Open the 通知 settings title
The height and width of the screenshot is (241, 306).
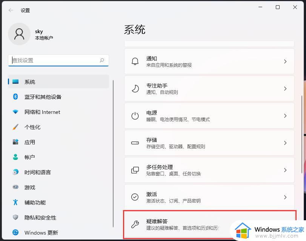pos(152,58)
